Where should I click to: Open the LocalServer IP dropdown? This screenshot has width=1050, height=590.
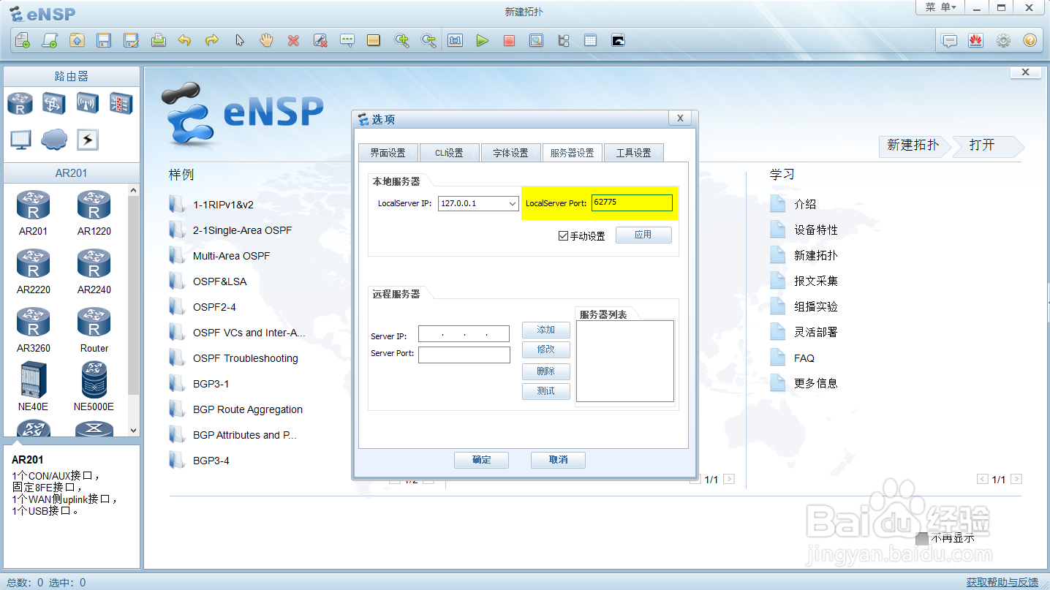[x=513, y=203]
